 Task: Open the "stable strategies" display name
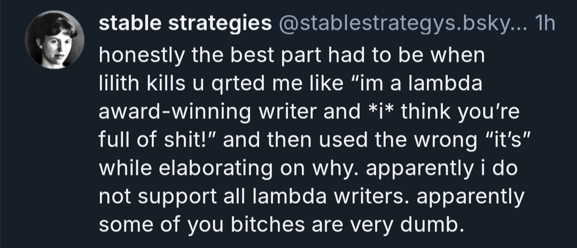pyautogui.click(x=185, y=23)
